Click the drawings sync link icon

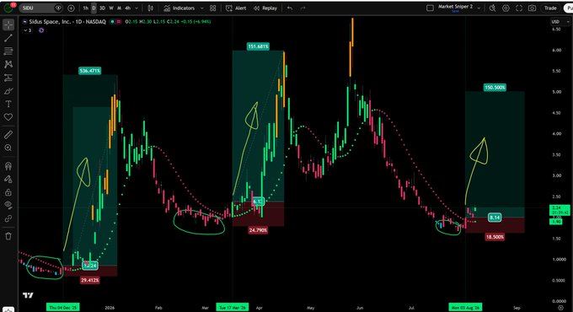(x=8, y=218)
